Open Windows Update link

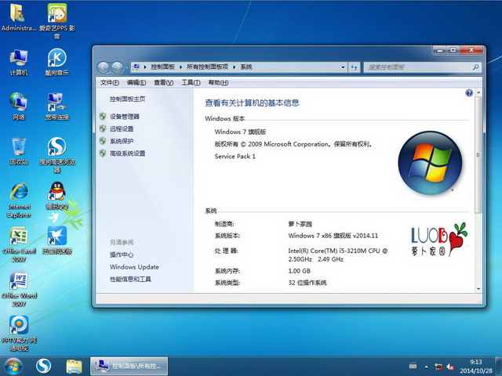click(134, 267)
